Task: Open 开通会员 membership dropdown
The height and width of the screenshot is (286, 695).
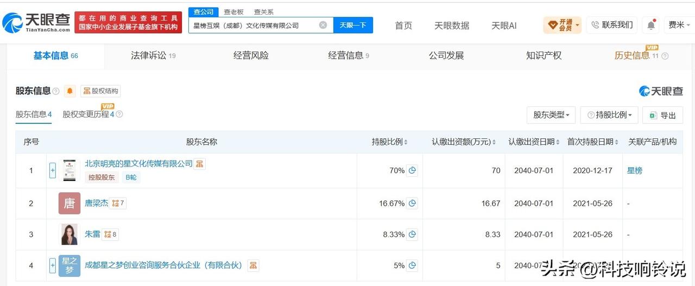Action: [x=563, y=25]
